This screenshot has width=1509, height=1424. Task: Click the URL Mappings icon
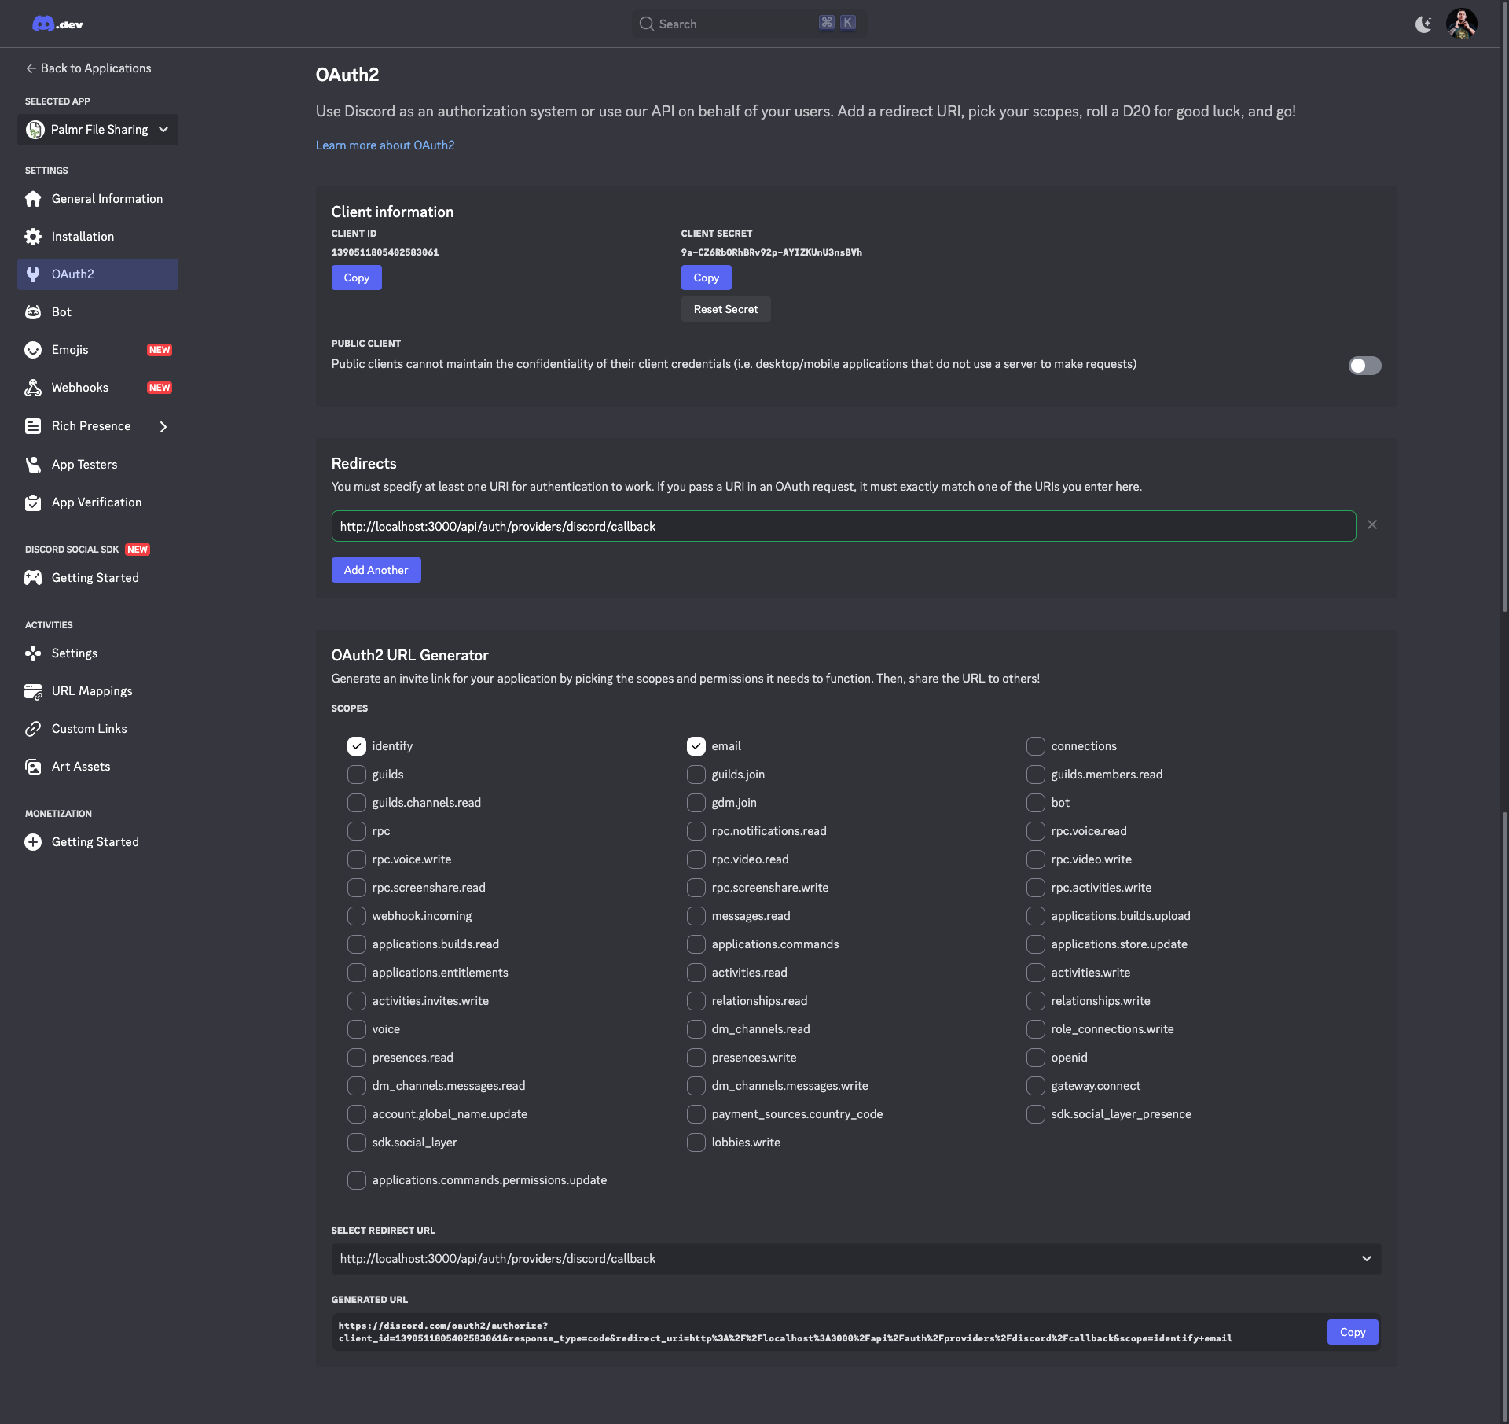coord(33,691)
